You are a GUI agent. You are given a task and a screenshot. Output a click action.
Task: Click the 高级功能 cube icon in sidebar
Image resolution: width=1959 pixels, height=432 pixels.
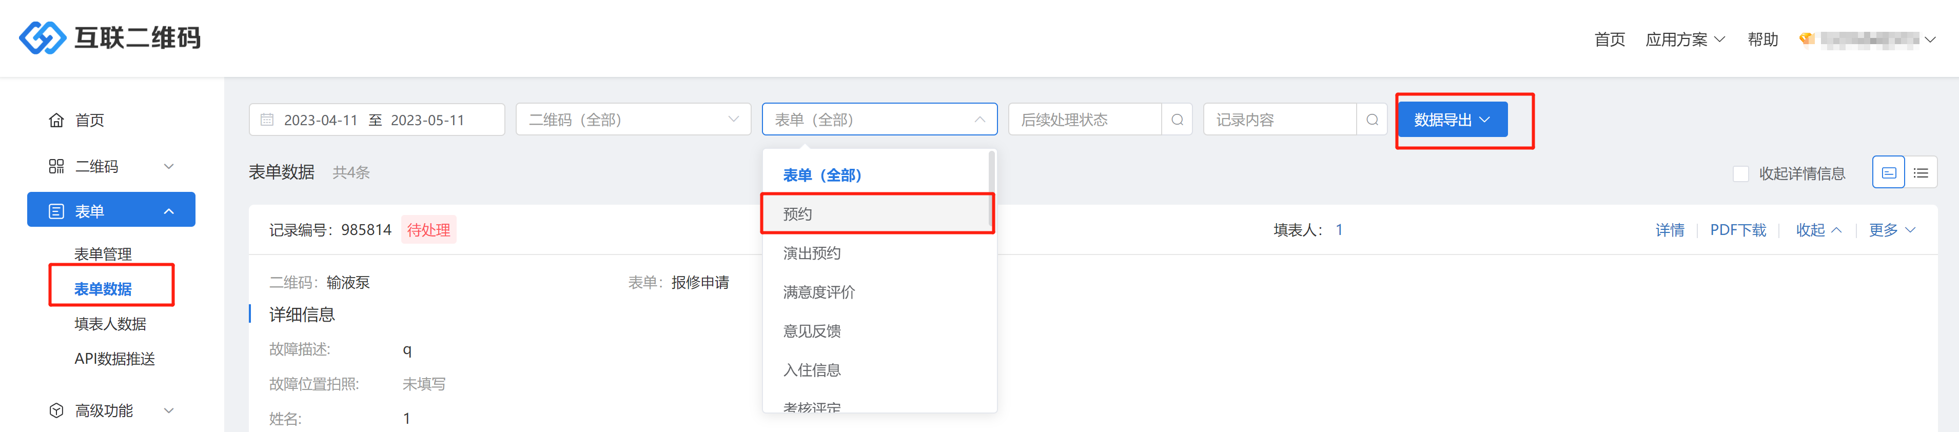[x=56, y=410]
